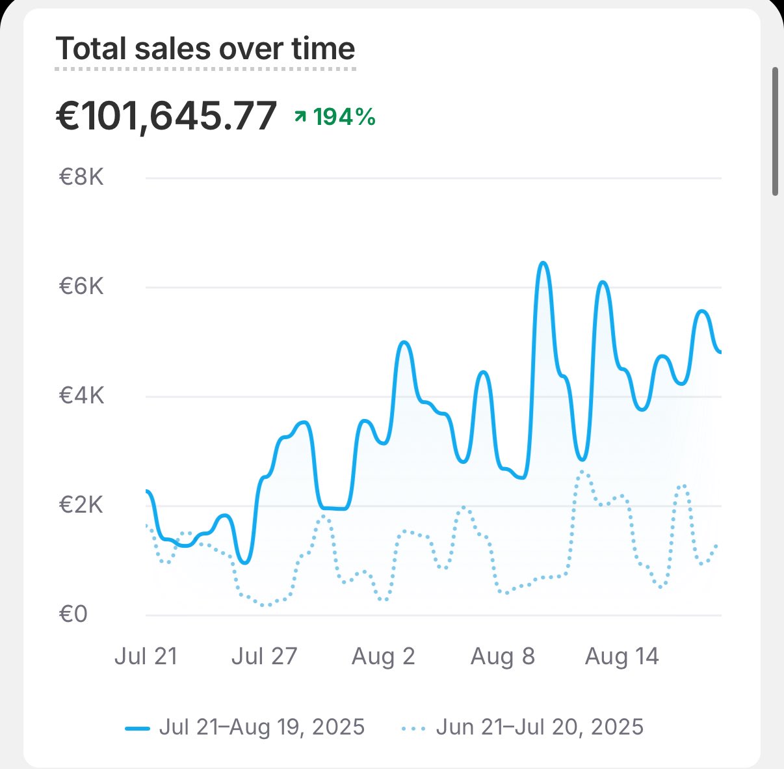Click the Aug 8 x-axis label
This screenshot has width=784, height=769.
point(503,656)
